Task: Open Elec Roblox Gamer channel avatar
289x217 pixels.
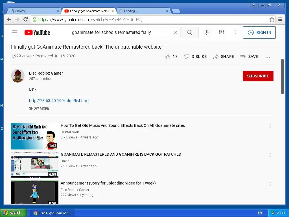Action: (x=18, y=76)
